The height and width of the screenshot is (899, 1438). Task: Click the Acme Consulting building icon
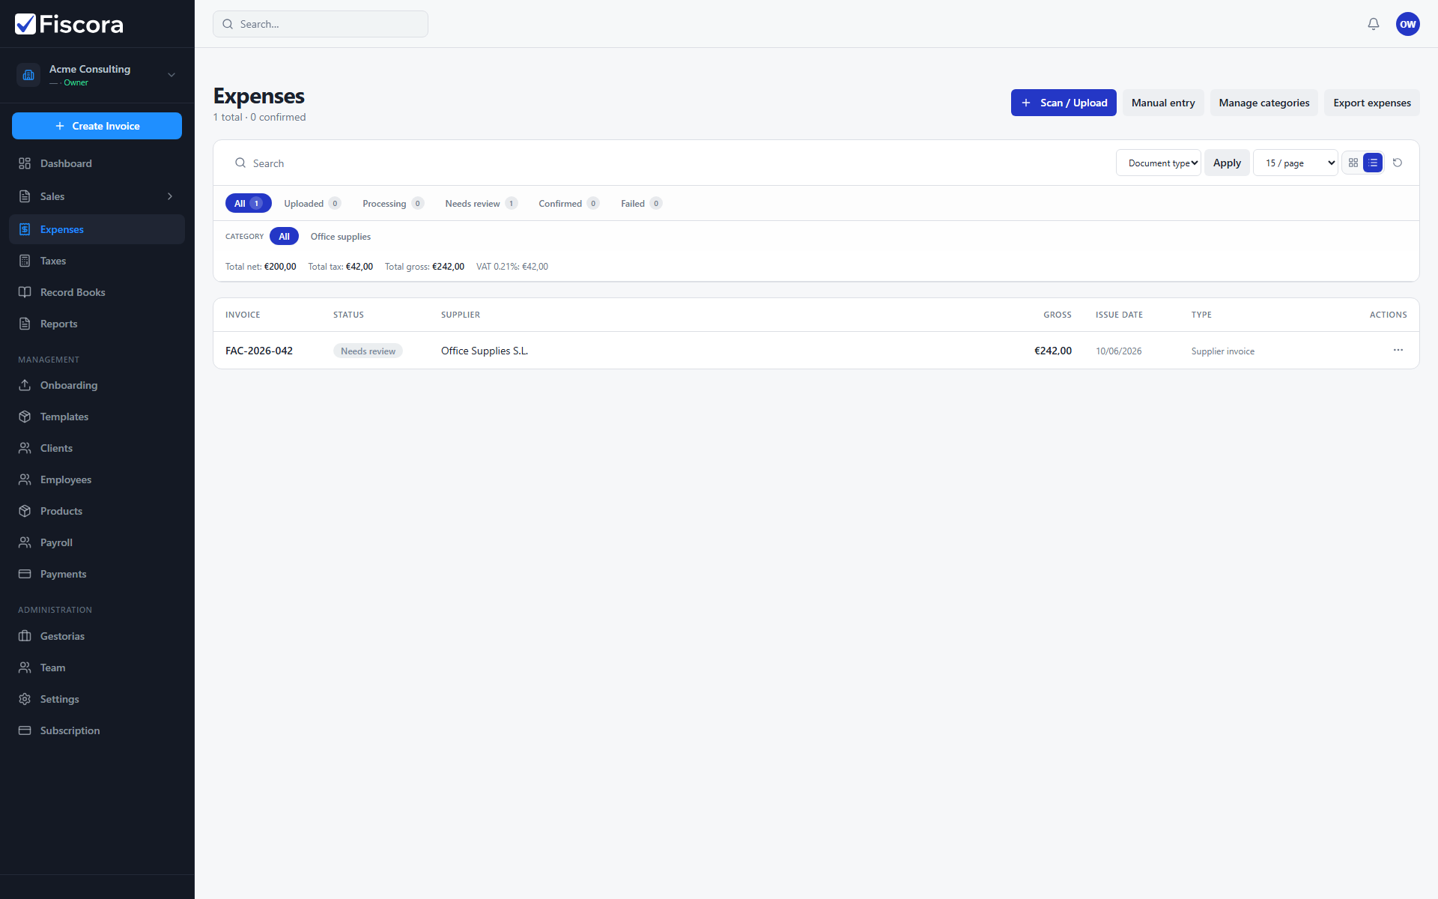tap(28, 75)
